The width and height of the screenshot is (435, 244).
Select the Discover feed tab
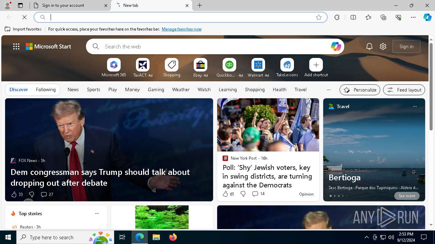(x=19, y=89)
